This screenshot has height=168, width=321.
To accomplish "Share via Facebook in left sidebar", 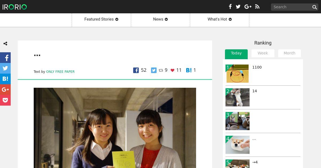I will [5, 58].
